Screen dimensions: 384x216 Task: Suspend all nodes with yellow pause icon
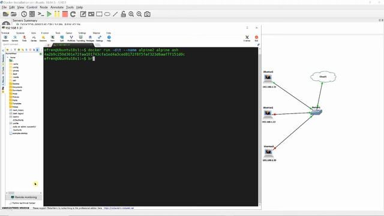click(x=57, y=14)
